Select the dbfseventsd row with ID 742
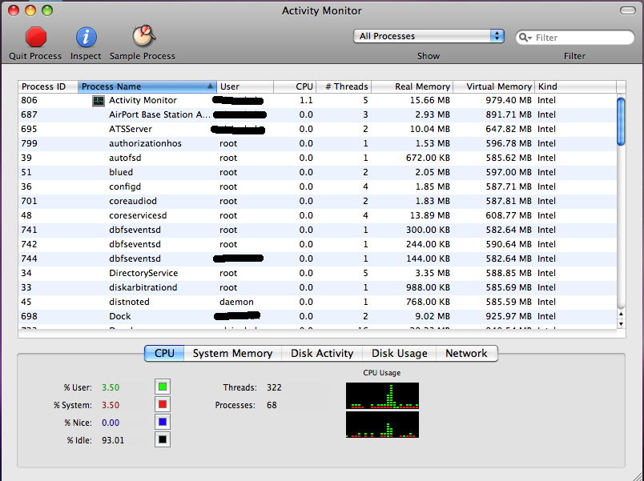The image size is (644, 481). coord(317,244)
